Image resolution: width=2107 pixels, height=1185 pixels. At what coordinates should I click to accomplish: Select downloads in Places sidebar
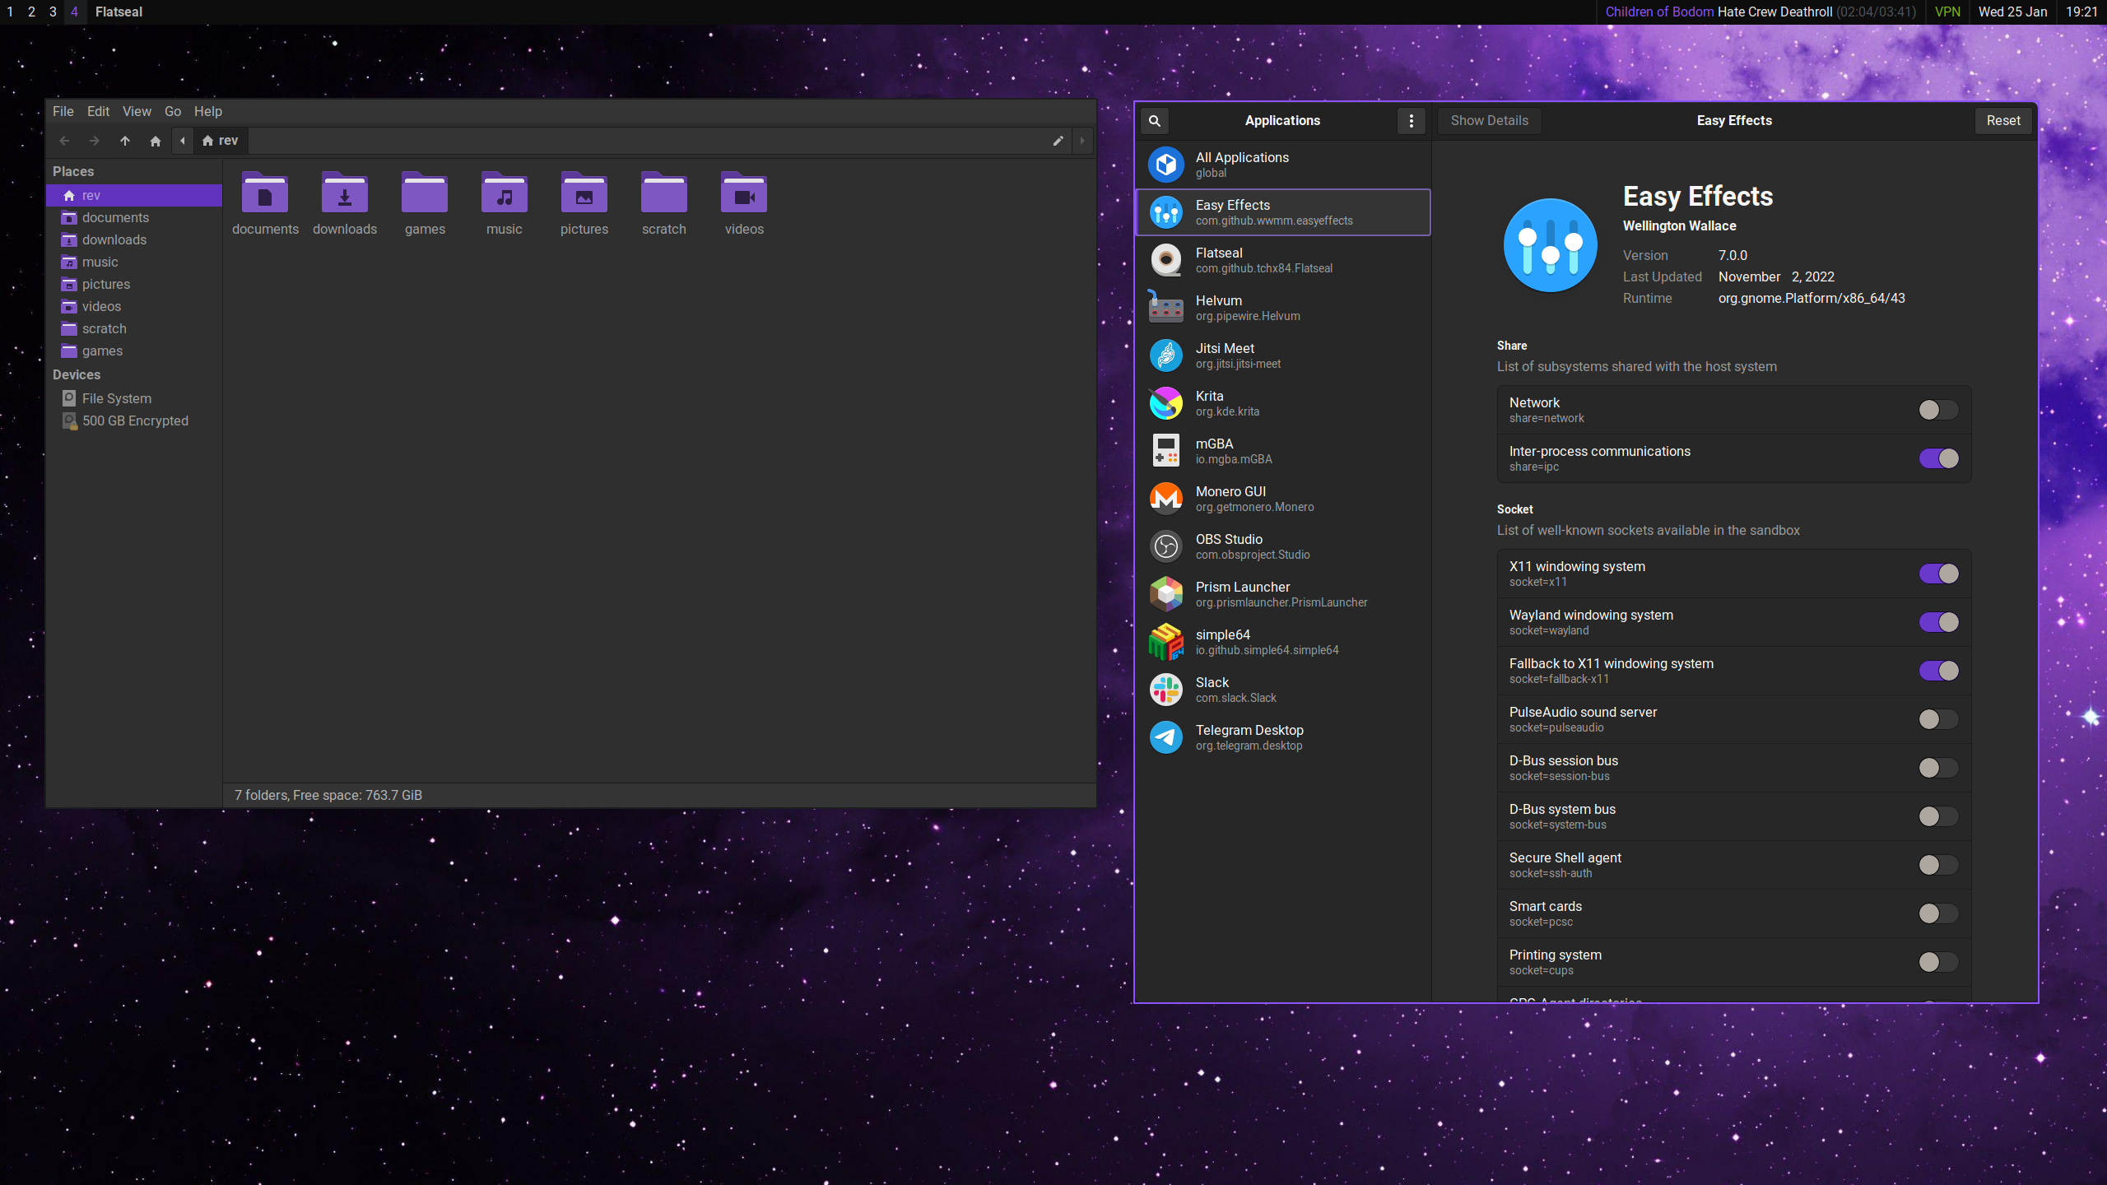coord(133,239)
